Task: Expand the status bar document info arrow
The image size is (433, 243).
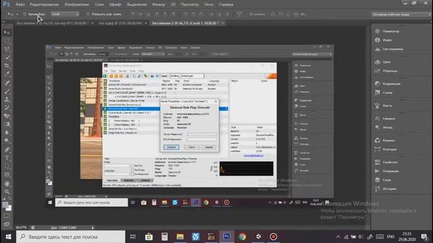Action: [93, 228]
